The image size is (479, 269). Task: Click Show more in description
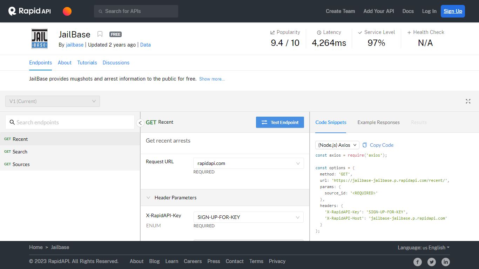(x=212, y=79)
